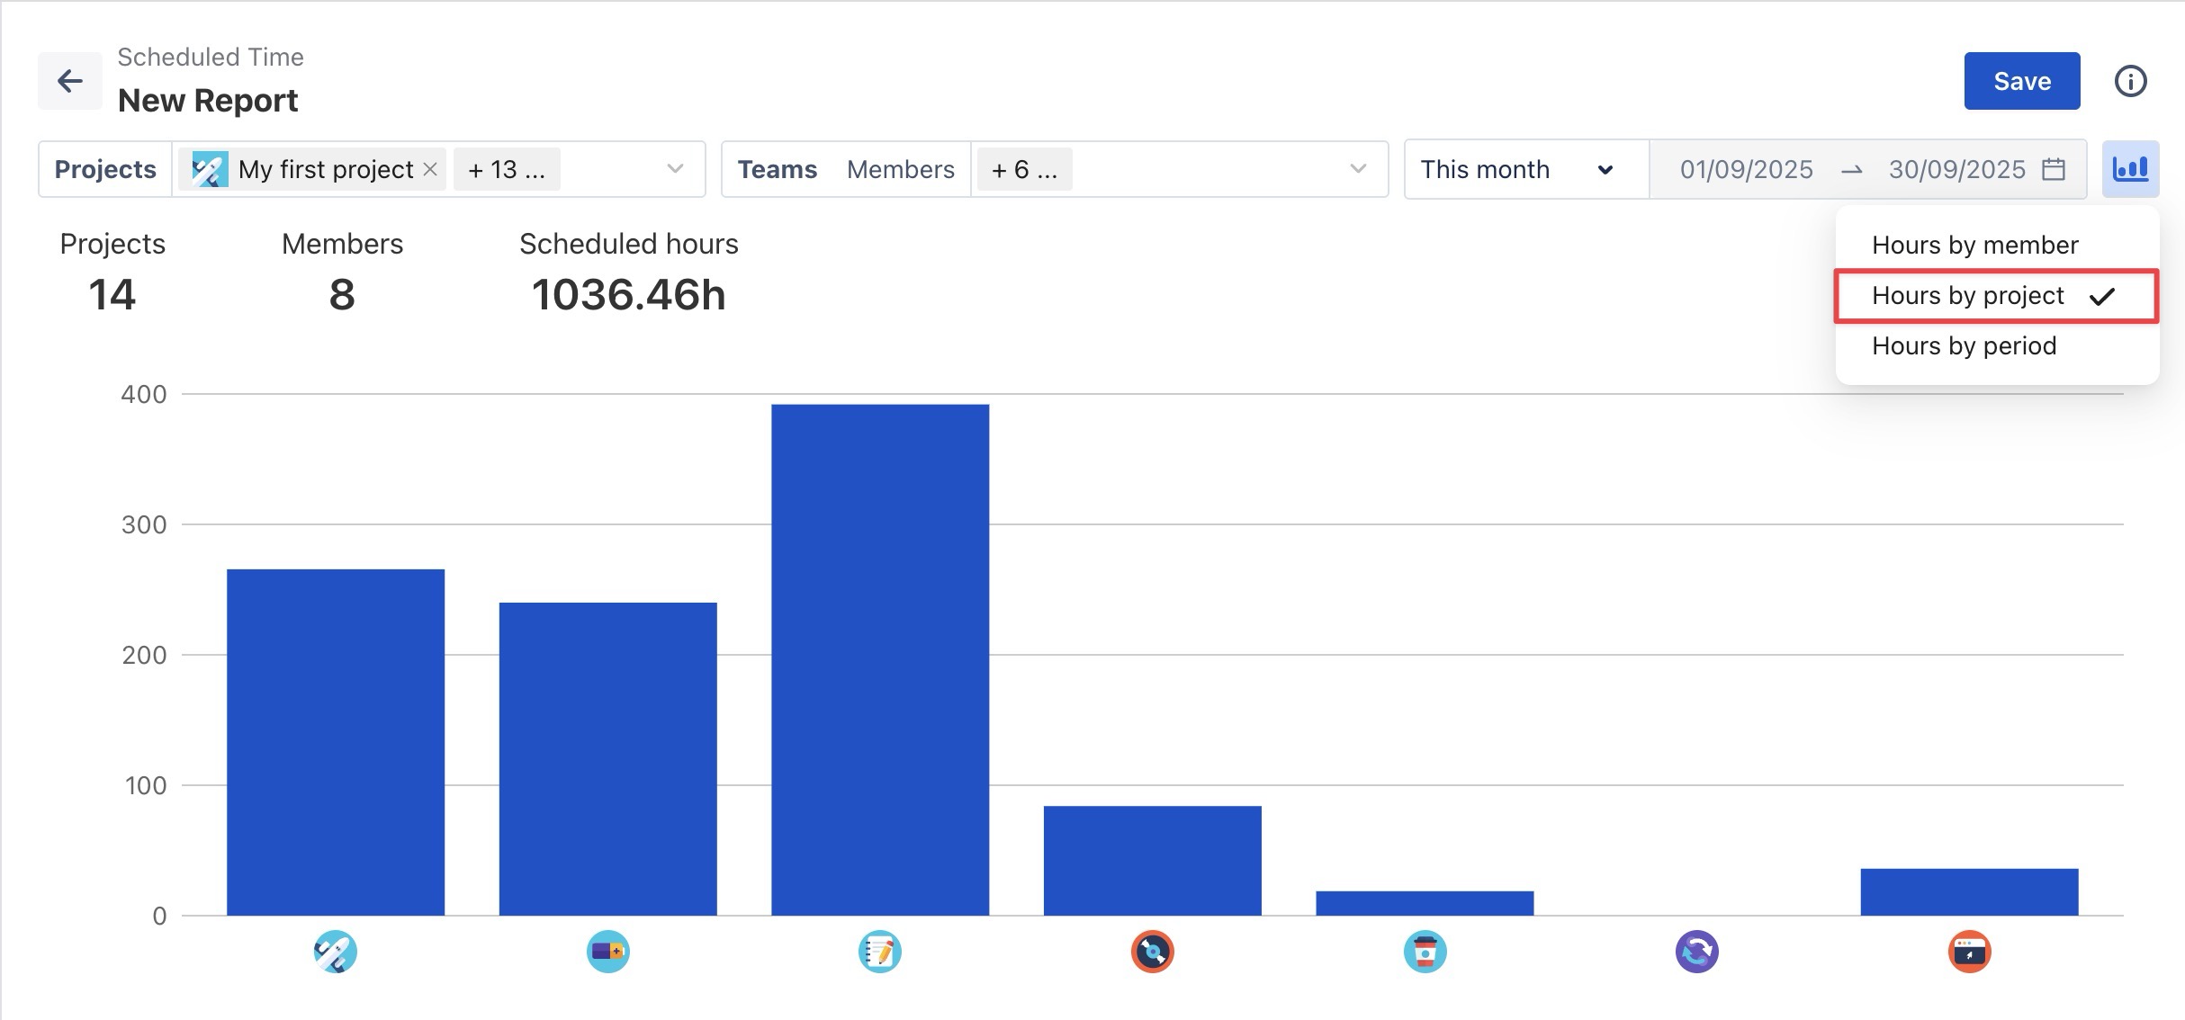
Task: Expand the Projects filter dropdown chevron
Action: click(x=675, y=169)
